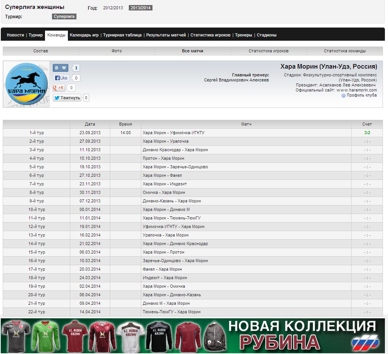Open match Хара Морин - Тюмень-ТюмГУ

(171, 218)
